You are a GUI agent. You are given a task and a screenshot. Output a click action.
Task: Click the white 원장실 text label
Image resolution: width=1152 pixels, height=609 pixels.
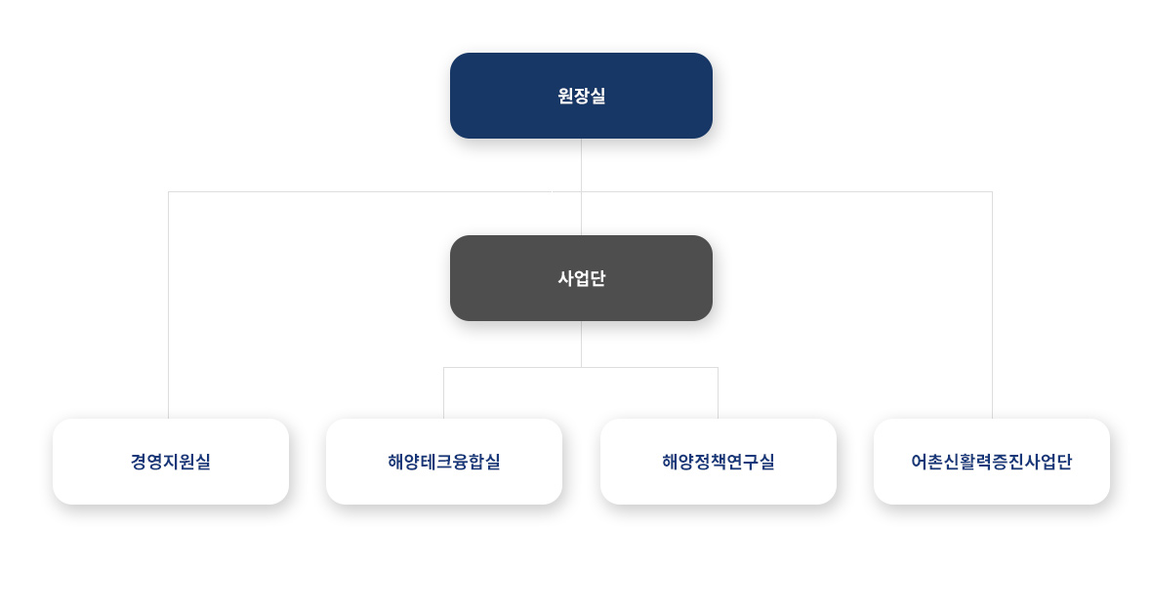[581, 96]
